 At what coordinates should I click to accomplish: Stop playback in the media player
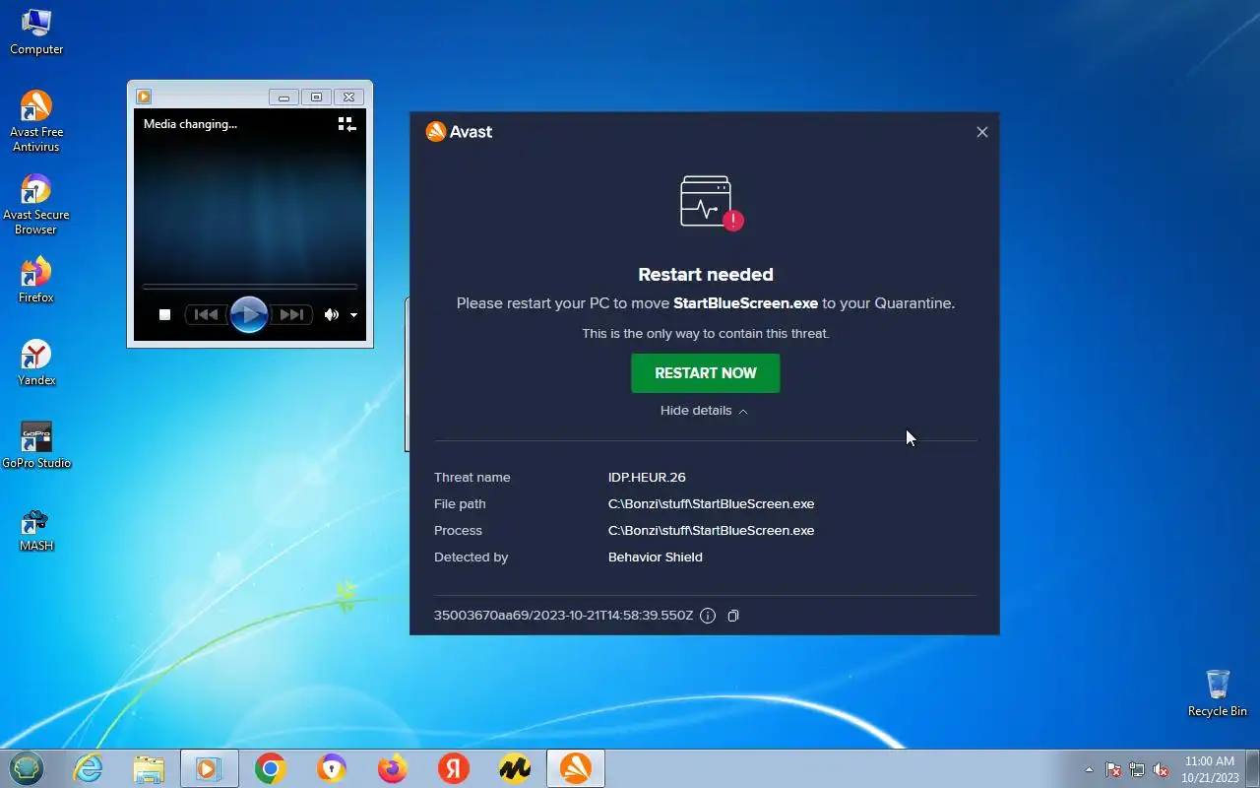(x=165, y=315)
